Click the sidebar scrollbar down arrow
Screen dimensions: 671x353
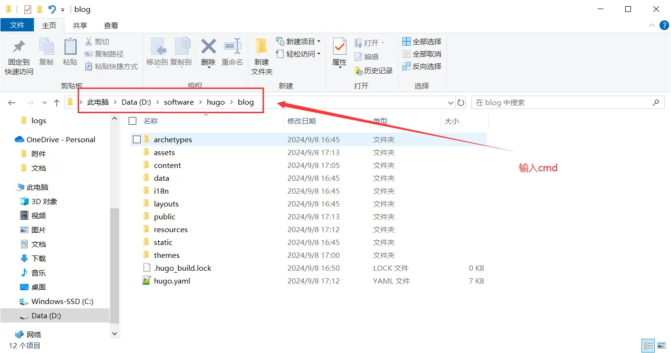[114, 334]
